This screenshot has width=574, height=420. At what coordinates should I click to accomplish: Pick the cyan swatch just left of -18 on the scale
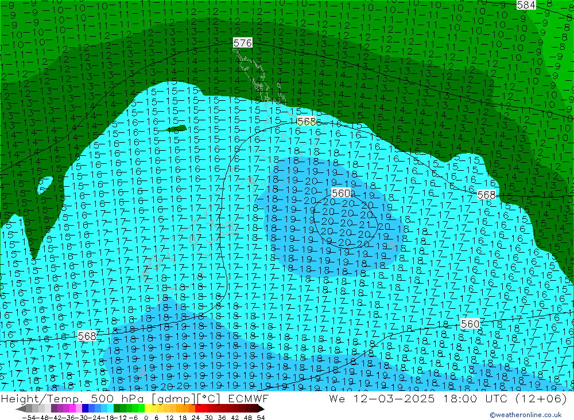tap(110, 409)
